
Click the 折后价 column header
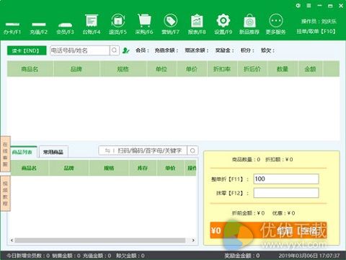(x=252, y=69)
